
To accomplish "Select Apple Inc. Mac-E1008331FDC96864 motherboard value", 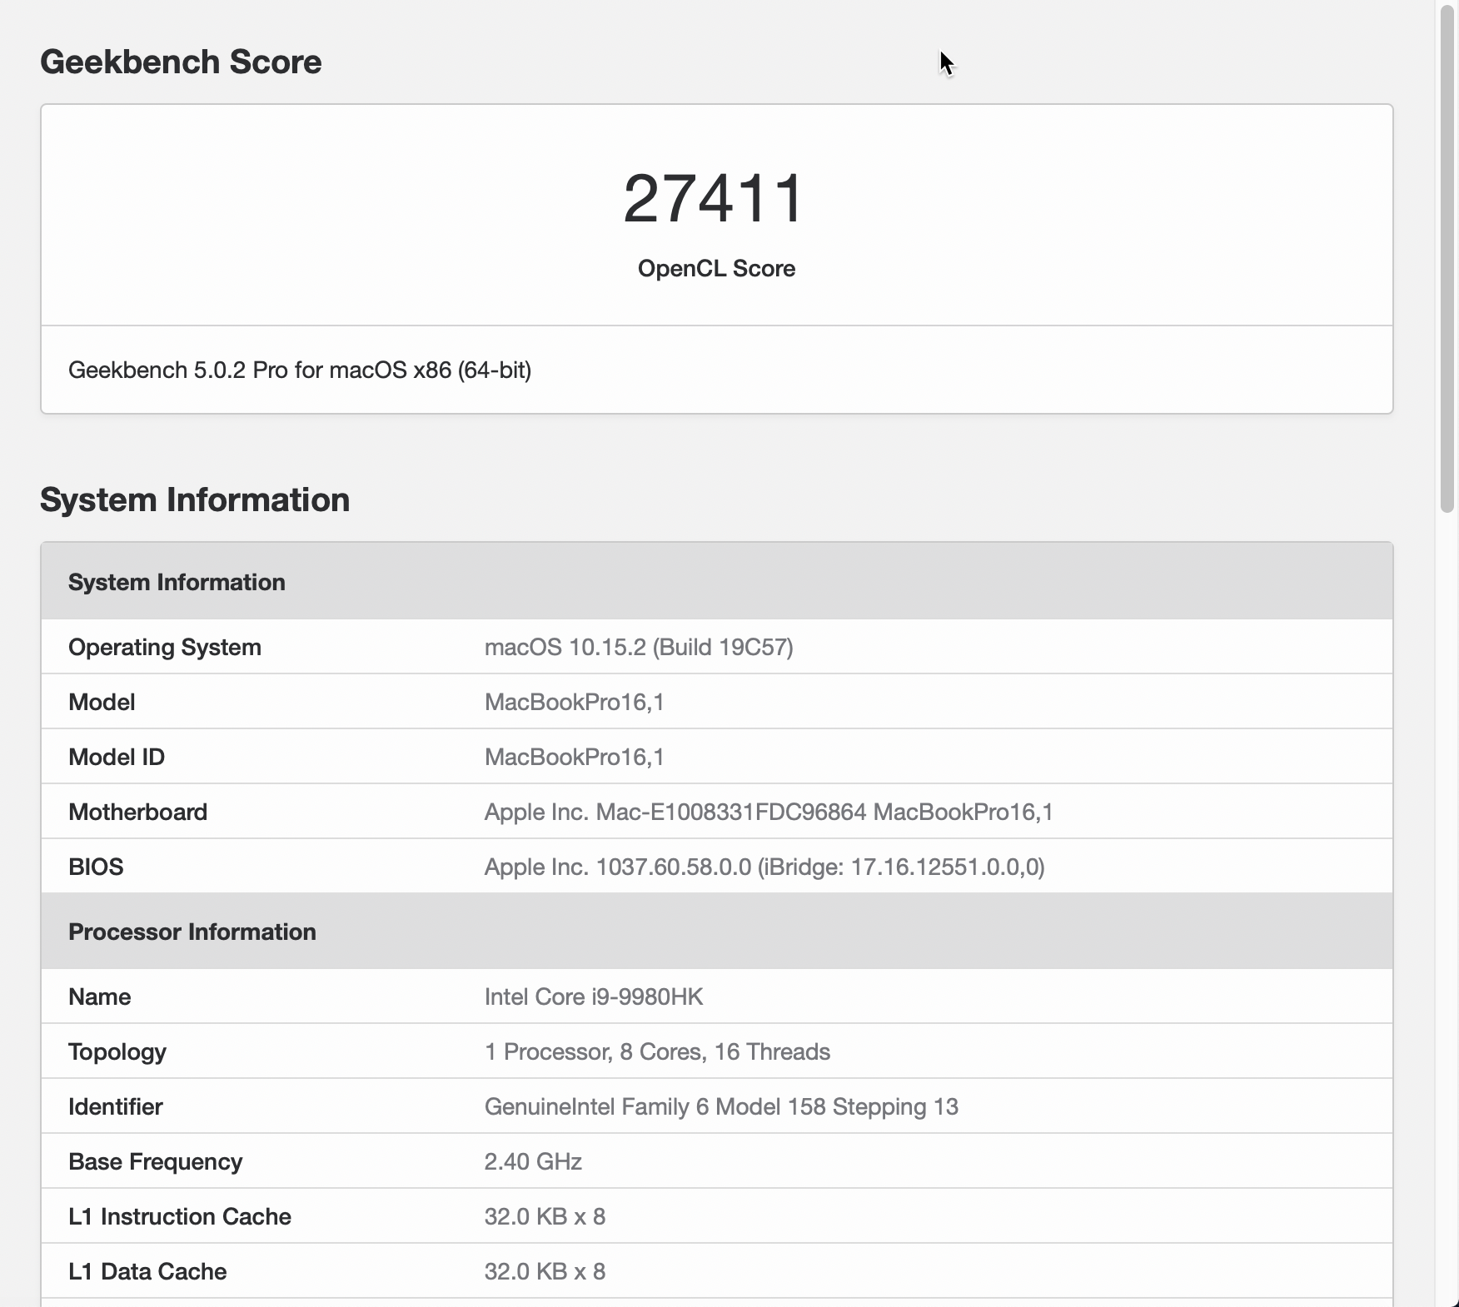I will pyautogui.click(x=769, y=812).
